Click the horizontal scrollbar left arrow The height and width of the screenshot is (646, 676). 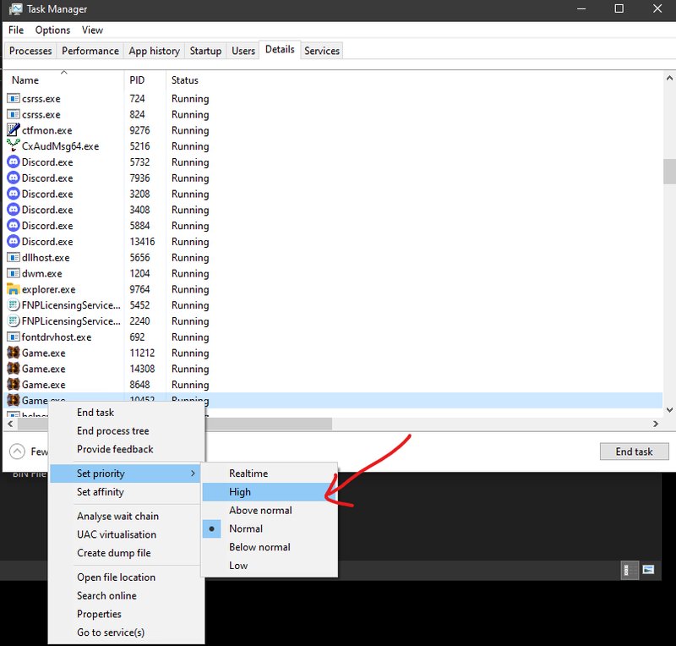click(10, 424)
